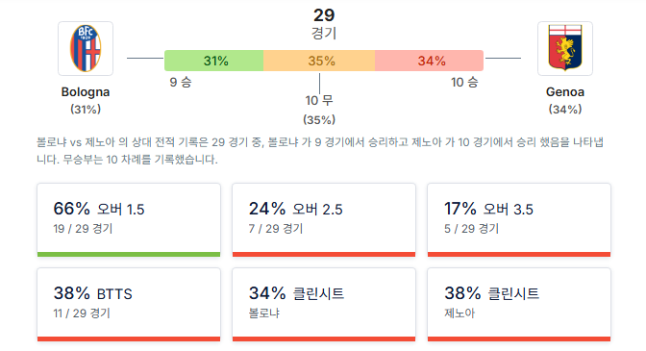Click the 10 무 draws label
This screenshot has width=646, height=351.
[x=319, y=100]
